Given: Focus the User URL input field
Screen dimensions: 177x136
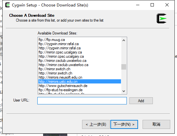Looking at the screenshot, I should coord(82,101).
